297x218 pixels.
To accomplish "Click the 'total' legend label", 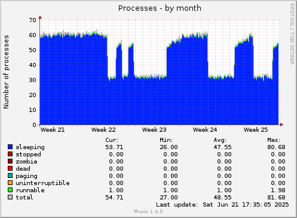I will [x=25, y=198].
